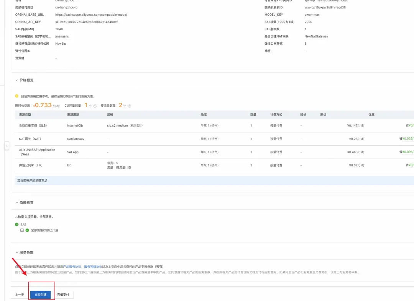The width and height of the screenshot is (414, 301).
Task: Click the ¥0.463/小时 price
Action: [356, 152]
